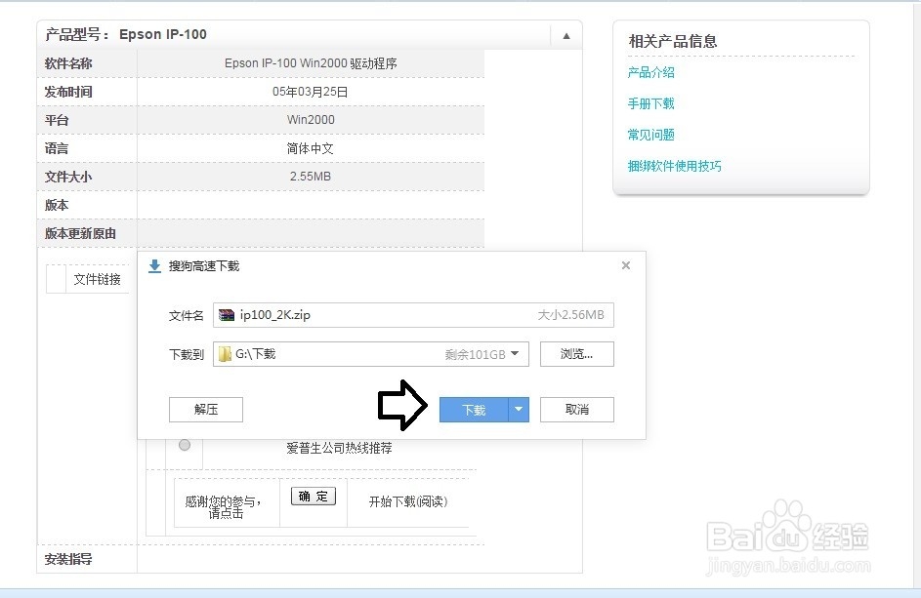
Task: Click the Win2000 platform value
Action: (x=311, y=120)
